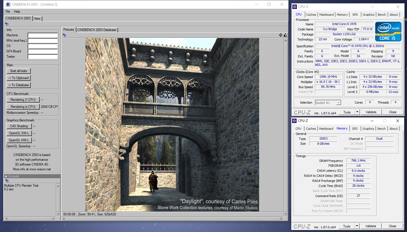Click the -> To Clipboard button
Screen dimensions: 407x232
point(19,78)
